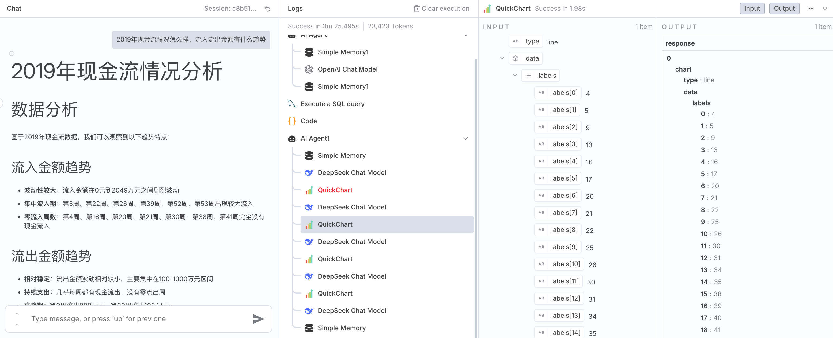Screen dimensions: 833x338
Task: Click the OpenAI Chat Model icon
Action: (x=309, y=69)
